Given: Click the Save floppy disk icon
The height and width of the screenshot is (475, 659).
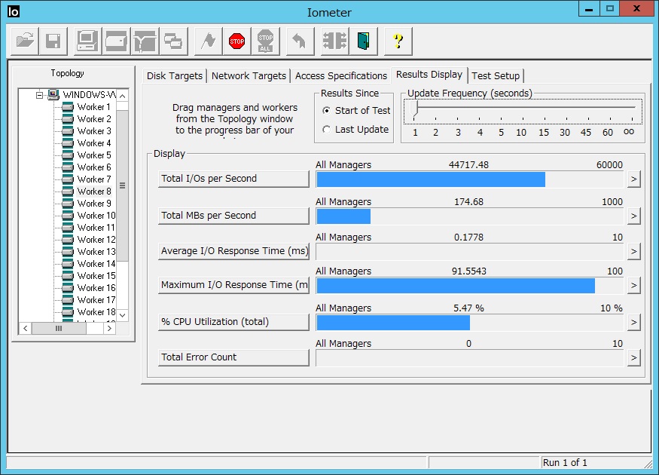Looking at the screenshot, I should [53, 41].
